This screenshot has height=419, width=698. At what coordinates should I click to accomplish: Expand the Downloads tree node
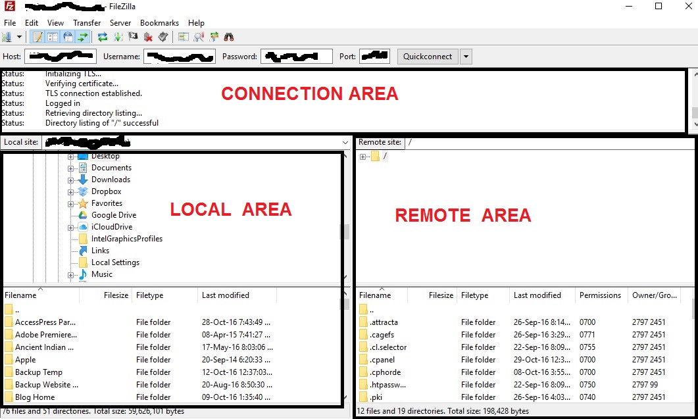pos(70,180)
